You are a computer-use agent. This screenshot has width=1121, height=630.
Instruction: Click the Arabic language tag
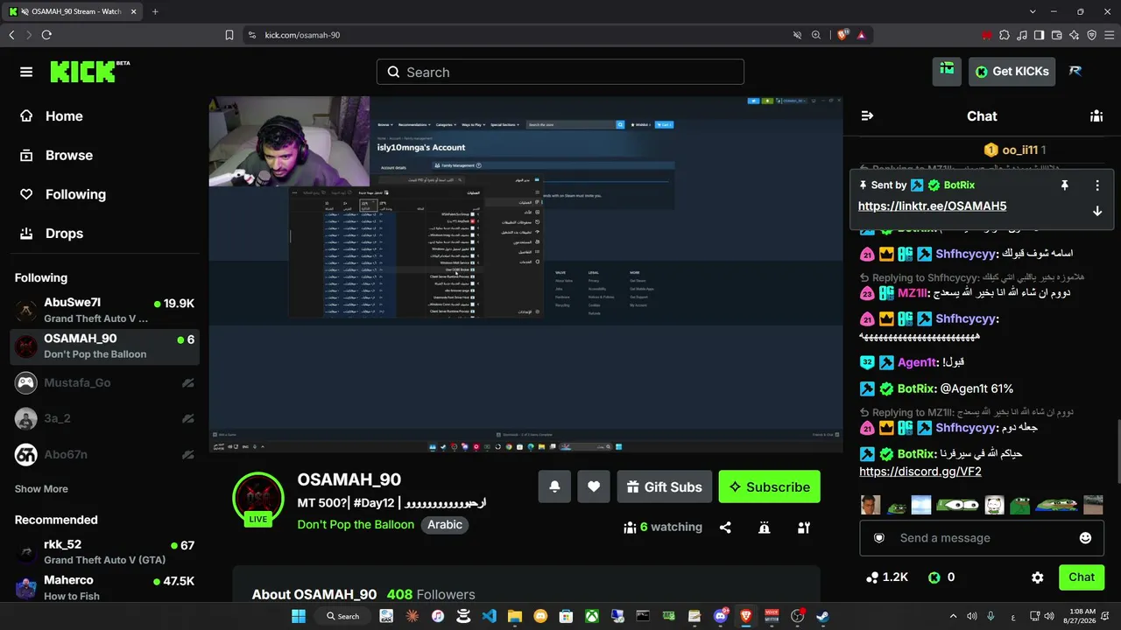point(445,525)
